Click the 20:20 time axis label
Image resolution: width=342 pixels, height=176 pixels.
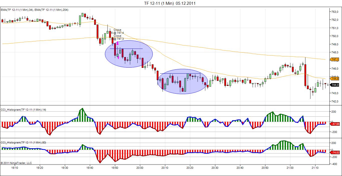[190, 168]
